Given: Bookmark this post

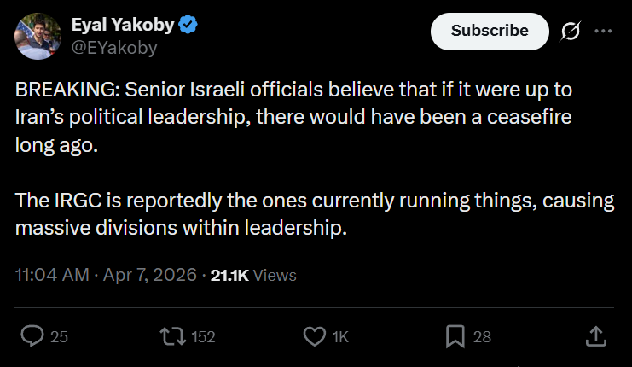Looking at the screenshot, I should (x=456, y=336).
